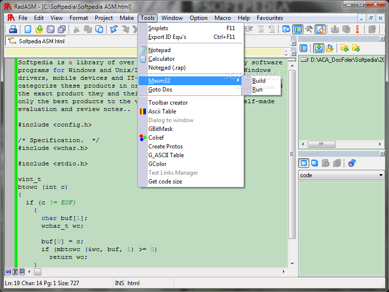Open Calculator from the Tools menu
The width and height of the screenshot is (389, 292).
[x=191, y=59]
